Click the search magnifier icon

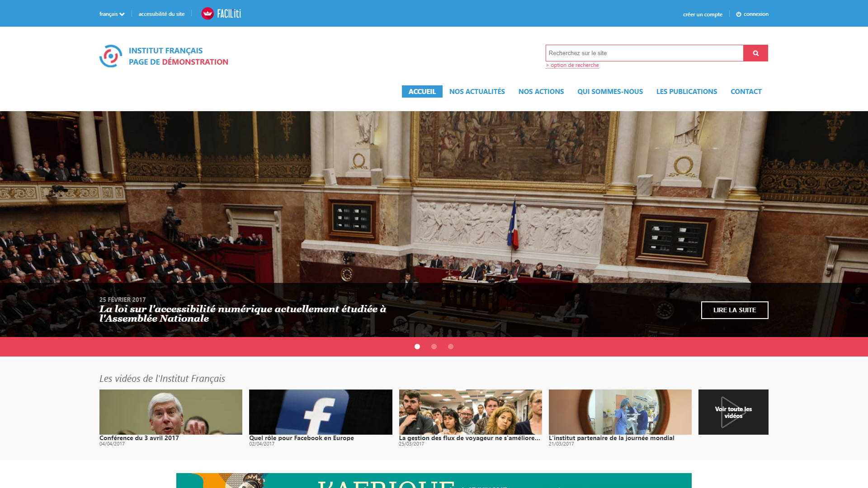(x=755, y=53)
